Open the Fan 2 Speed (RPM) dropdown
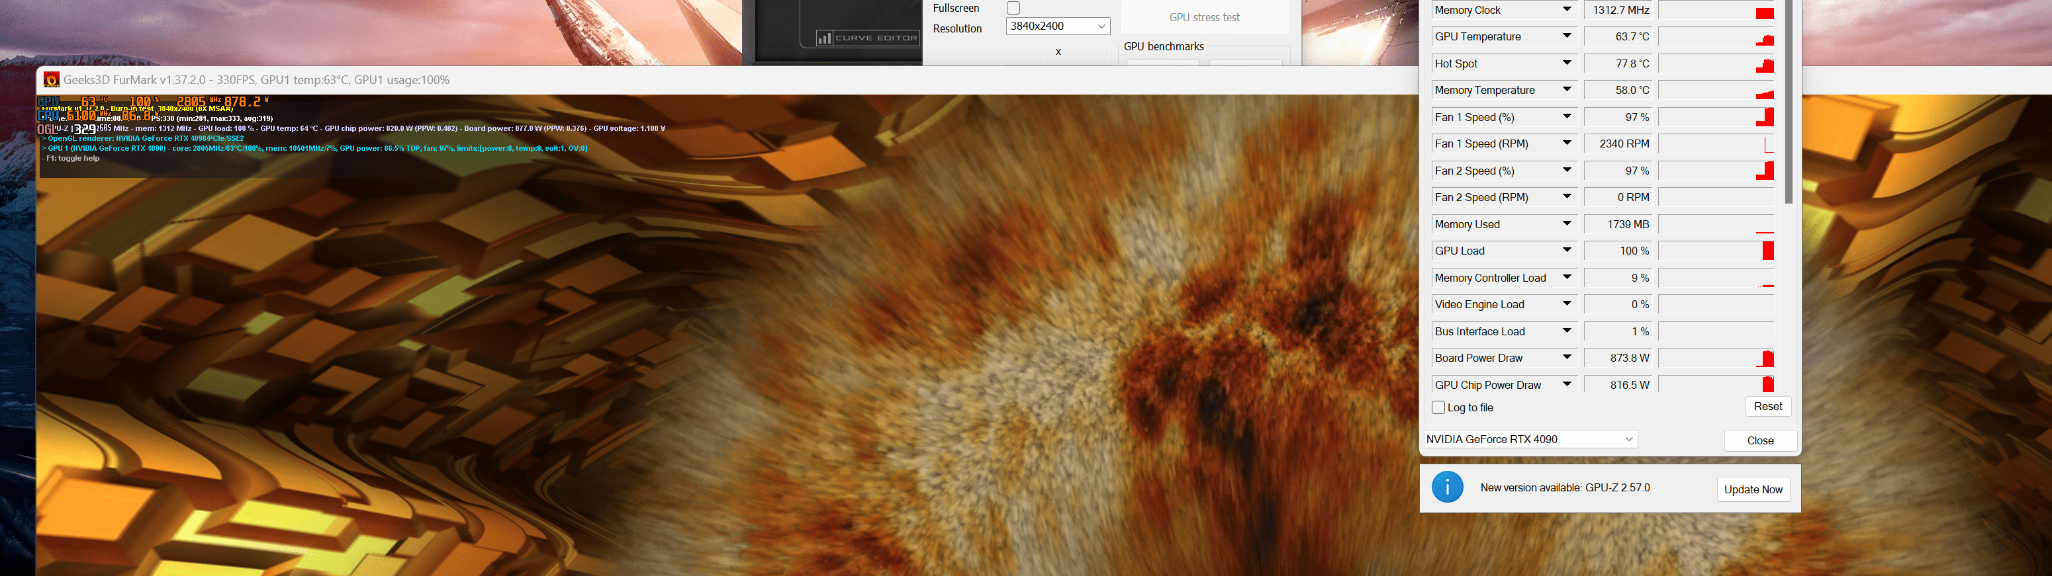The image size is (2052, 576). (x=1566, y=197)
